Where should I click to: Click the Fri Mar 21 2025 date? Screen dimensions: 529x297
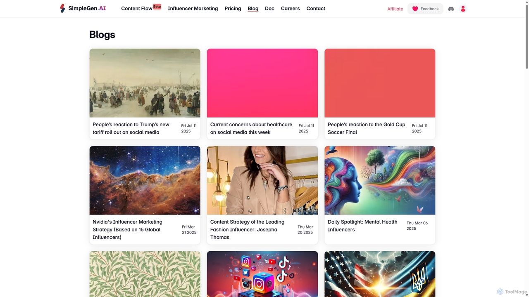189,230
